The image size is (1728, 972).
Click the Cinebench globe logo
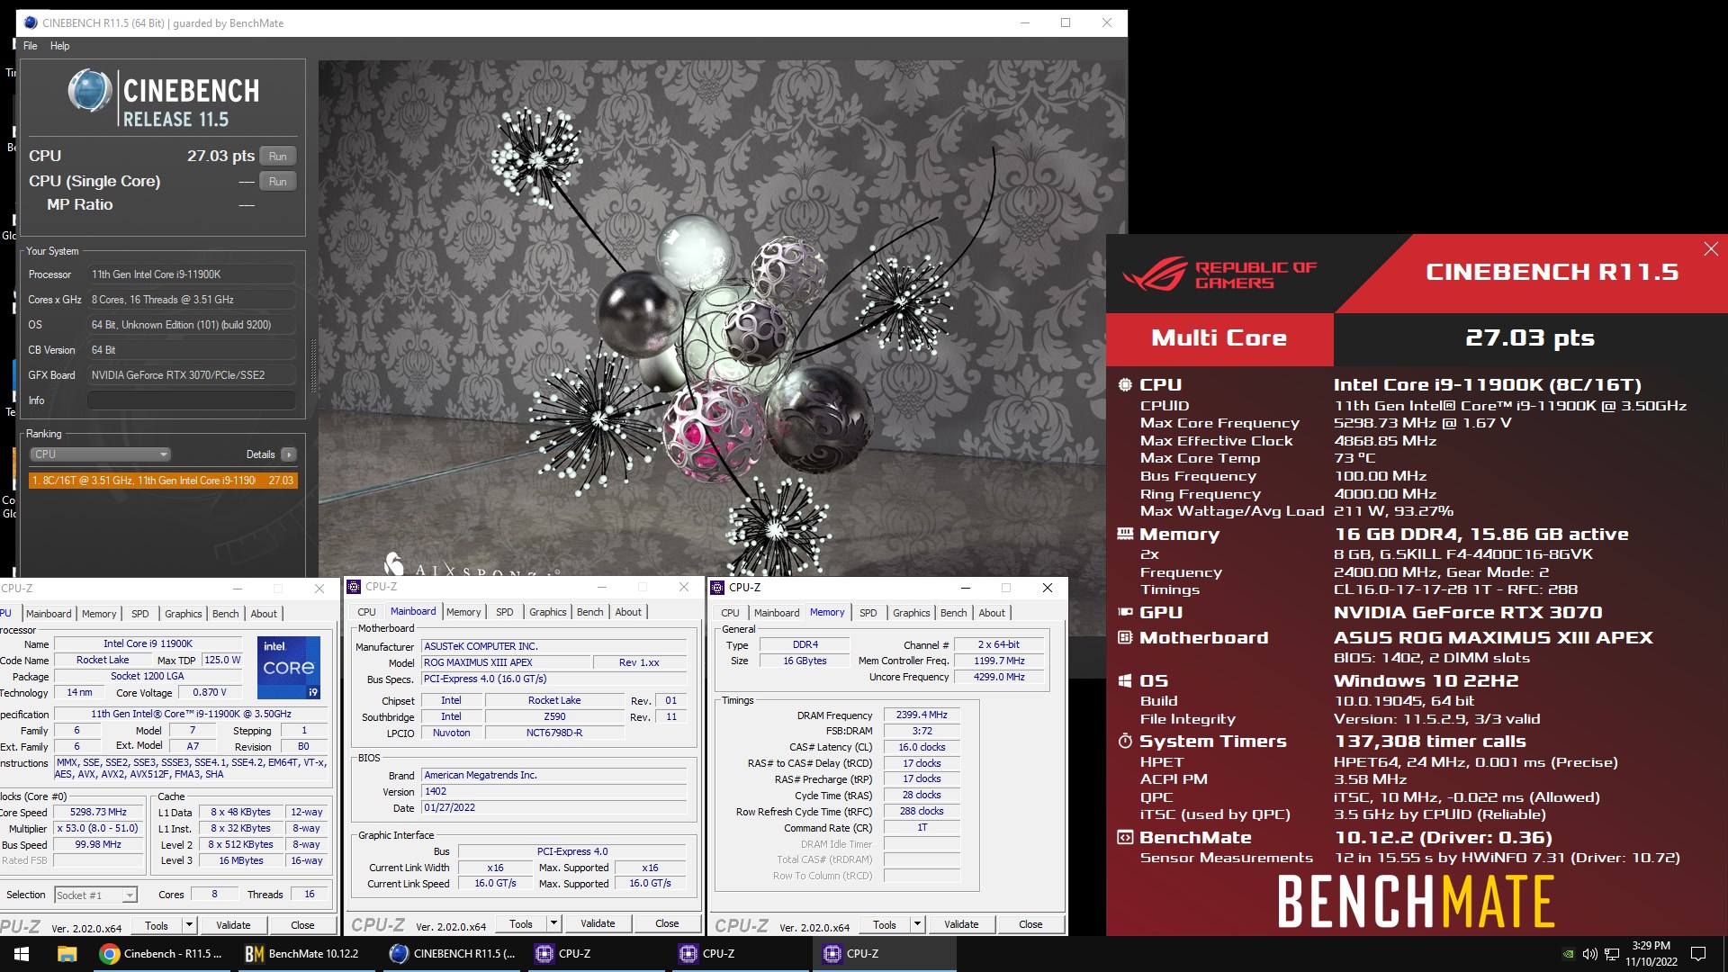tap(89, 91)
